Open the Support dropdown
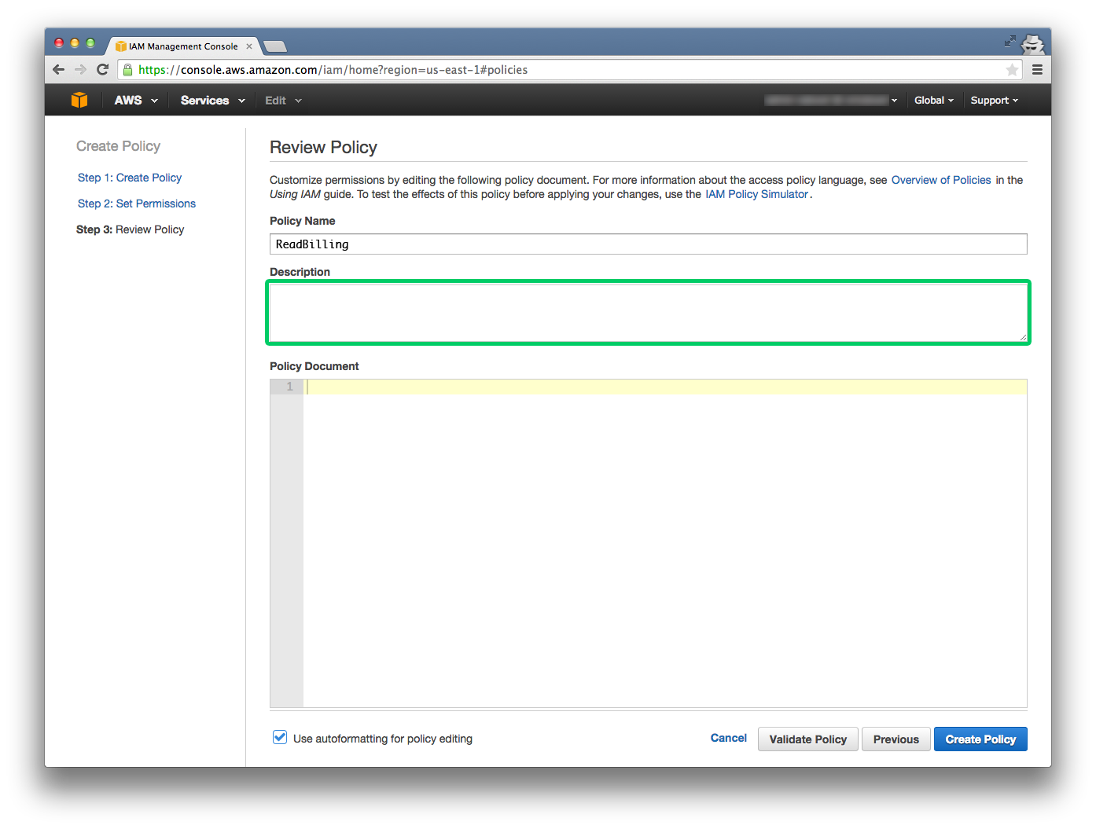 (x=993, y=100)
